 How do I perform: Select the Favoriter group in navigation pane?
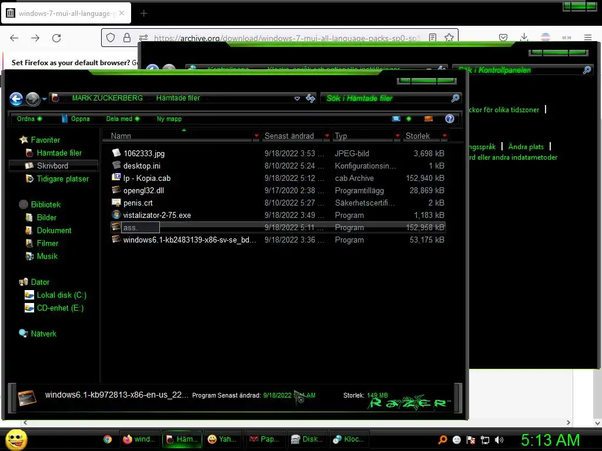click(x=40, y=140)
